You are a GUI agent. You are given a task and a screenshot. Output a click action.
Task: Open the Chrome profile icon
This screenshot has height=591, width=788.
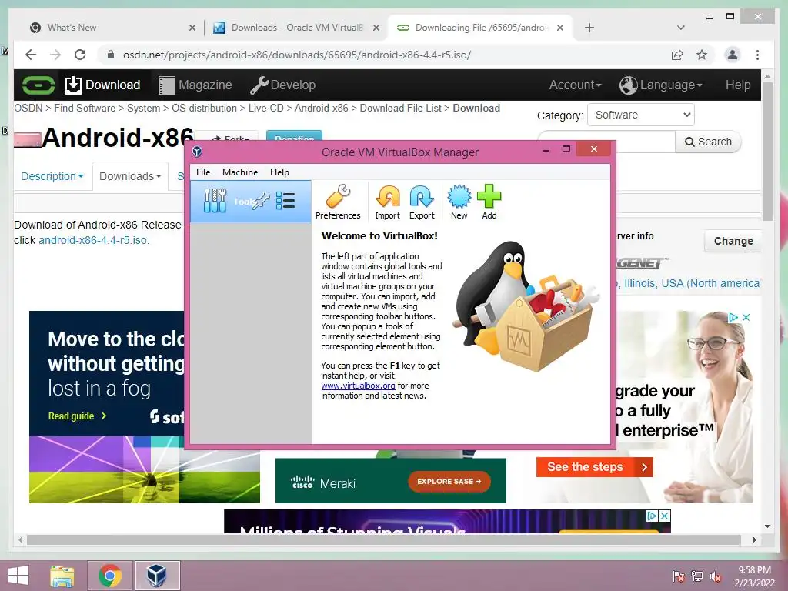coord(733,55)
